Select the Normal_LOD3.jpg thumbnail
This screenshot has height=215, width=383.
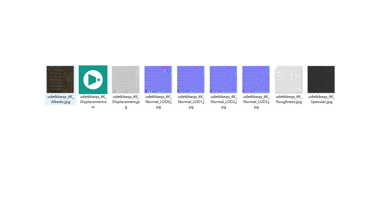click(256, 79)
